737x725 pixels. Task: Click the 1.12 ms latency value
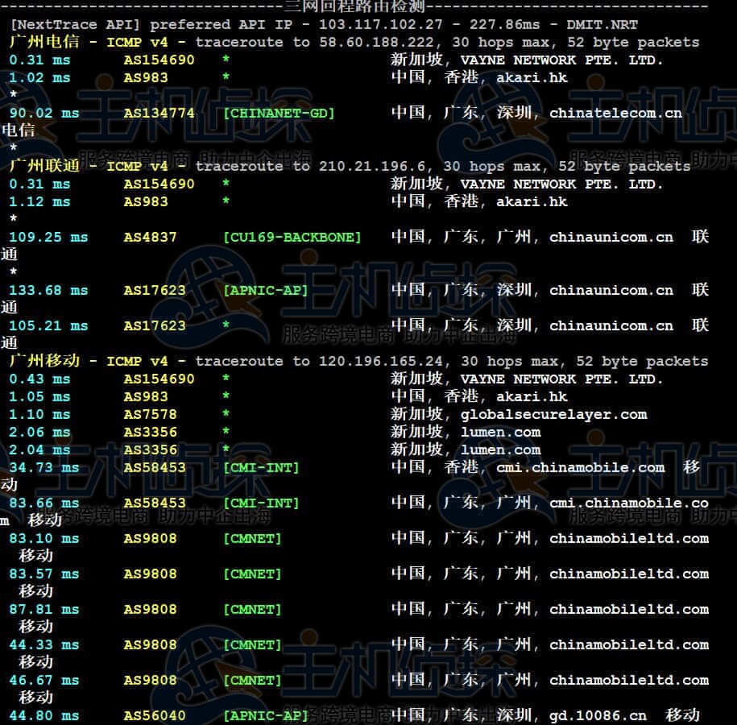coord(39,201)
